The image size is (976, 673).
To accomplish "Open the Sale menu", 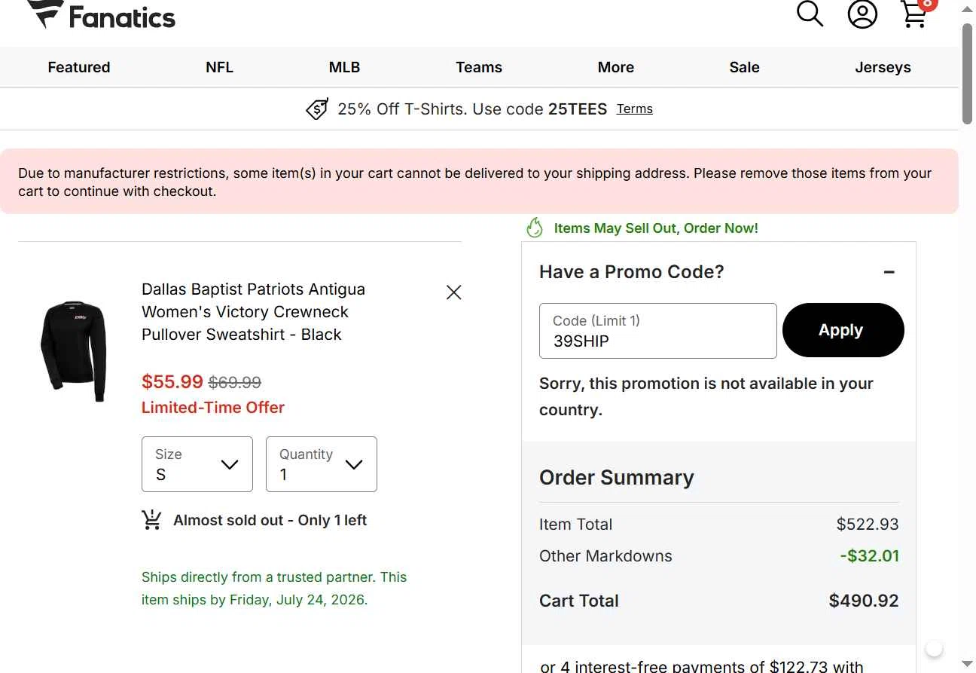I will [x=745, y=67].
